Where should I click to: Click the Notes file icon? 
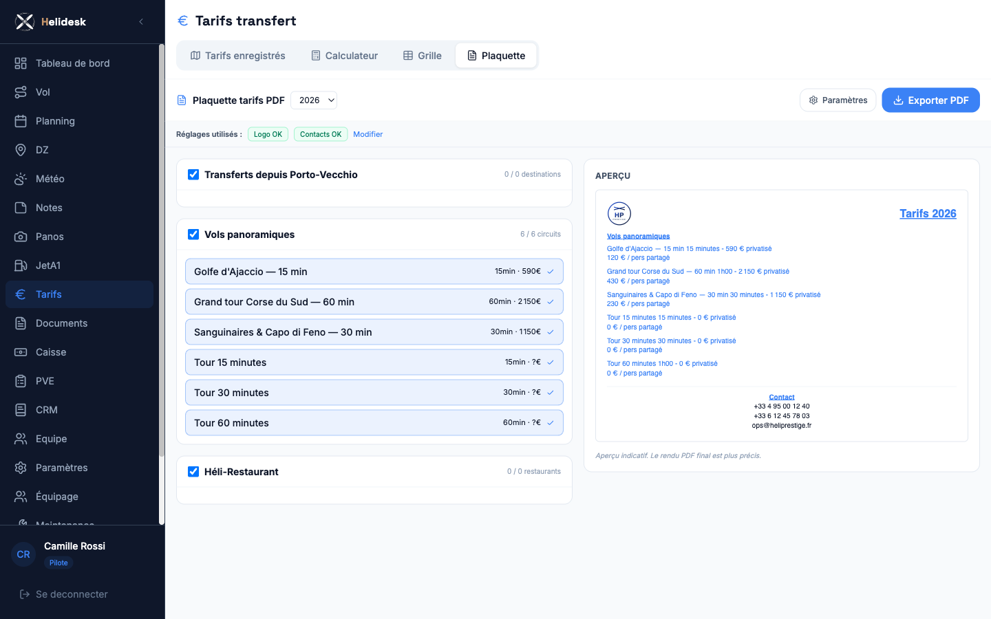point(21,208)
